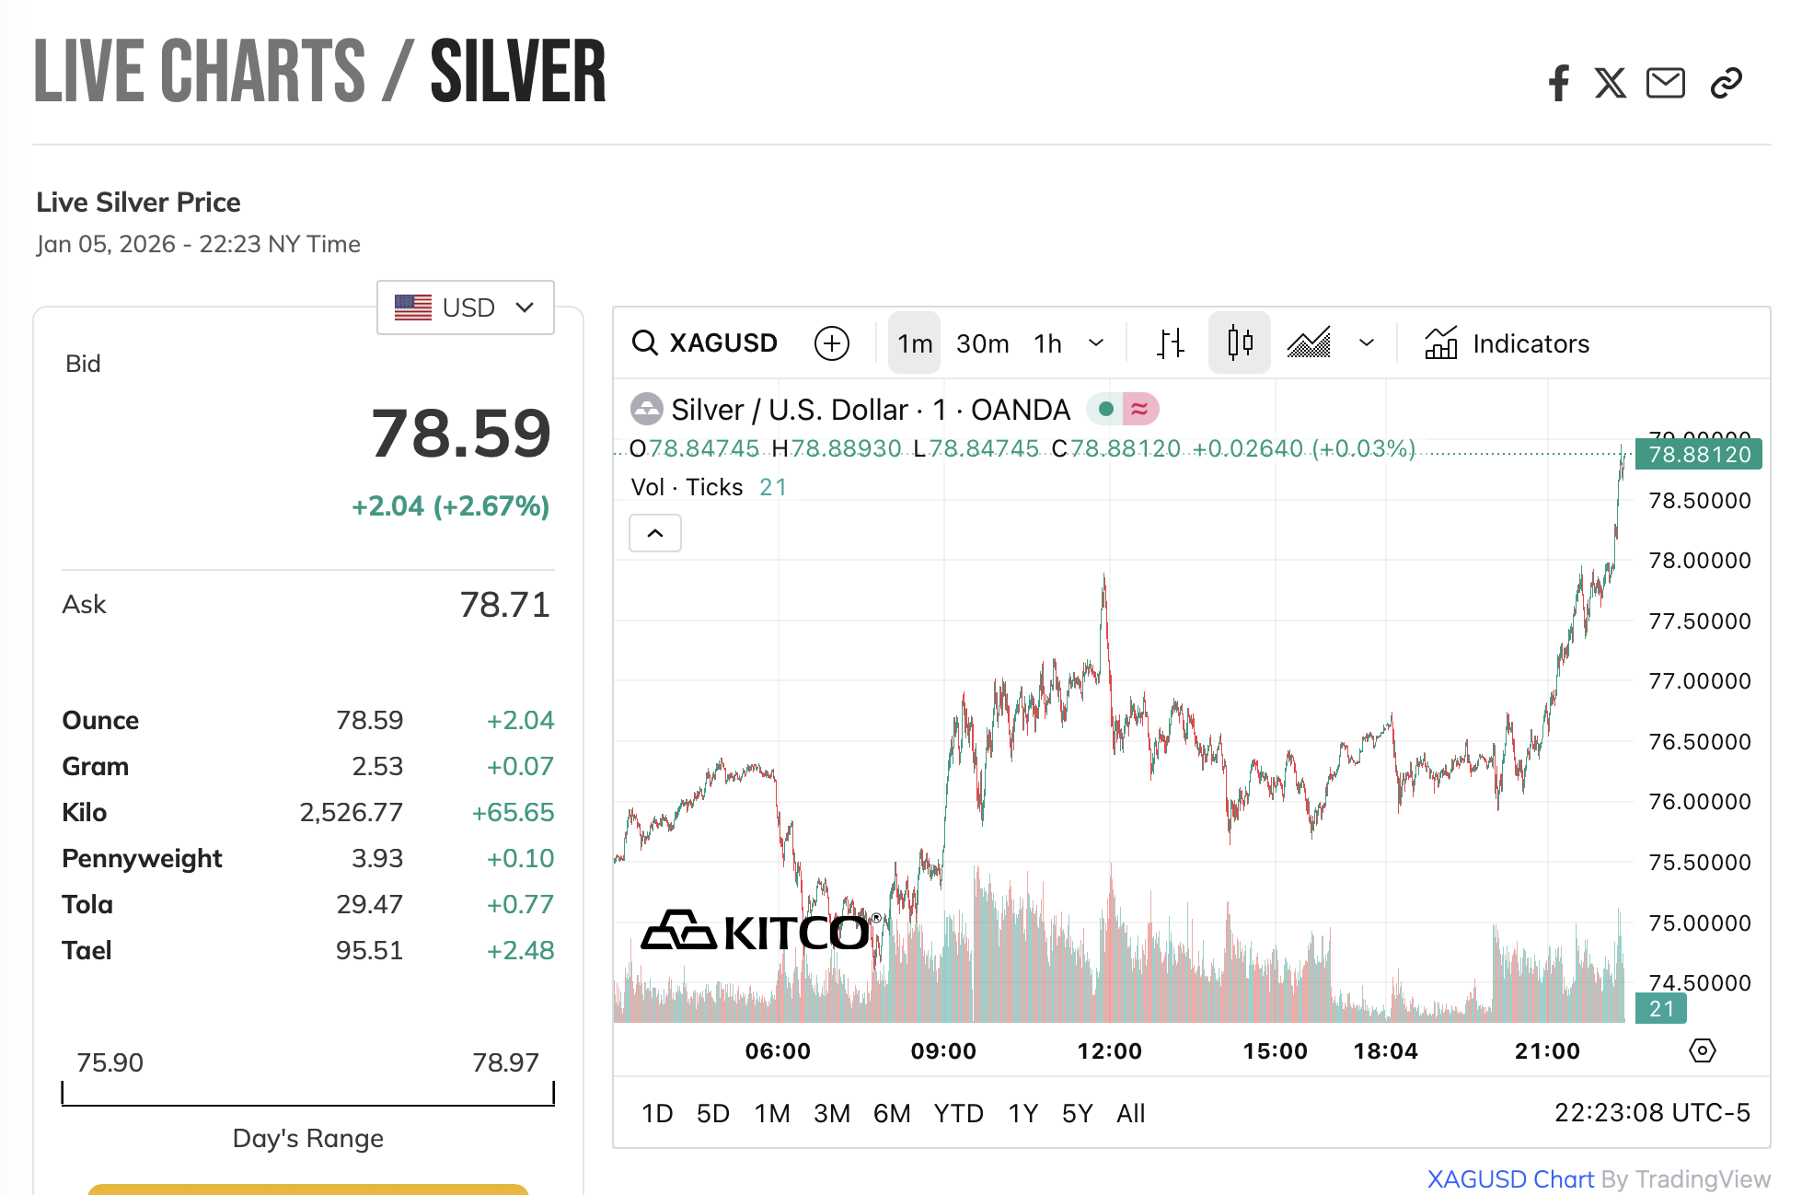Open chart settings gear icon
Viewport: 1802px width, 1195px height.
click(x=1702, y=1050)
